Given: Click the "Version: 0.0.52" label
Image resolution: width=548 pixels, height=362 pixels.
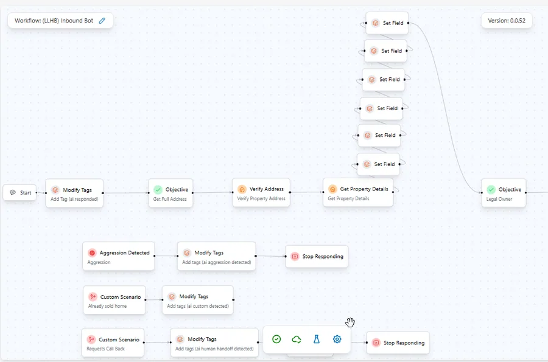Looking at the screenshot, I should 507,21.
